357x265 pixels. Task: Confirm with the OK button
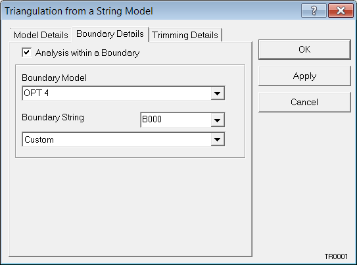point(304,49)
